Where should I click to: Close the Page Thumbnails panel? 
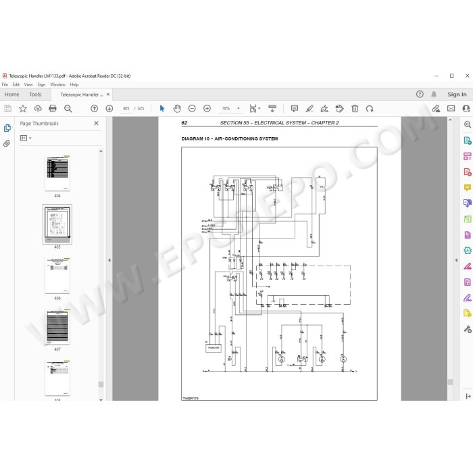pos(96,123)
